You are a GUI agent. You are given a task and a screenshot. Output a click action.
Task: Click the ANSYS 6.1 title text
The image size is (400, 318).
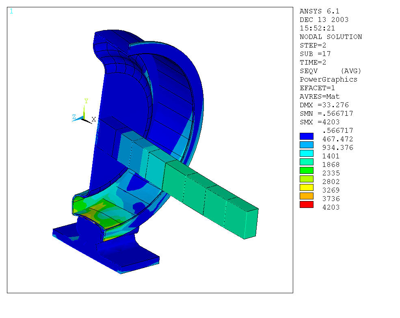319,11
